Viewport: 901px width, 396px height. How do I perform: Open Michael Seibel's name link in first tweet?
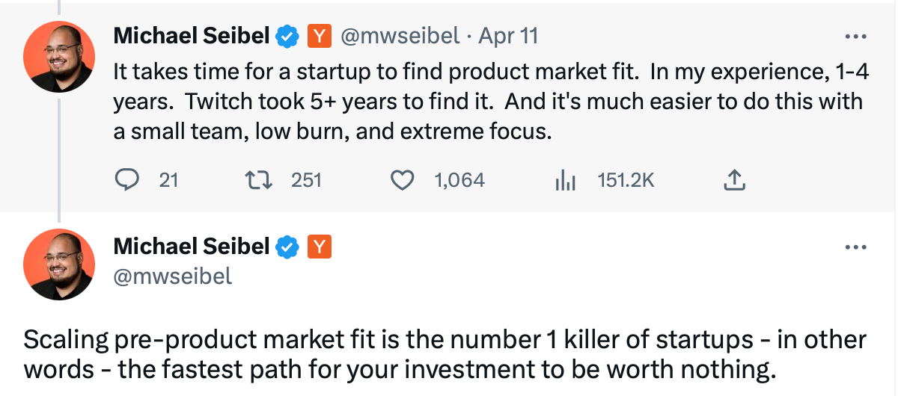click(x=192, y=36)
